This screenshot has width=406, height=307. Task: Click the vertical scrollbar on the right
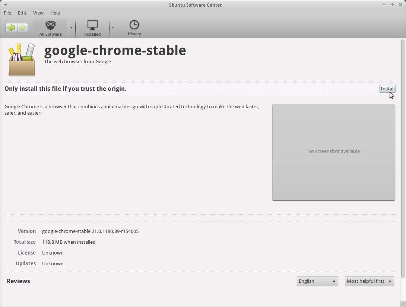403,159
